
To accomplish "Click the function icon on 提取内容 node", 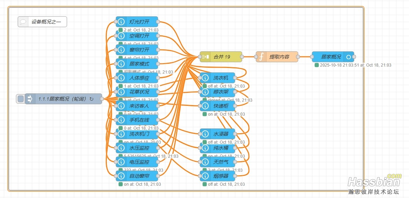I will pyautogui.click(x=261, y=57).
